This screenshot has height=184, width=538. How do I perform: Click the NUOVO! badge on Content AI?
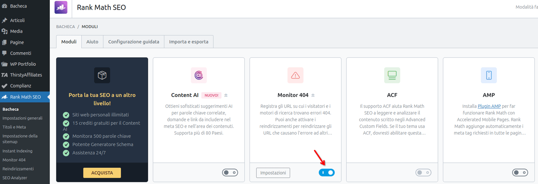(212, 95)
